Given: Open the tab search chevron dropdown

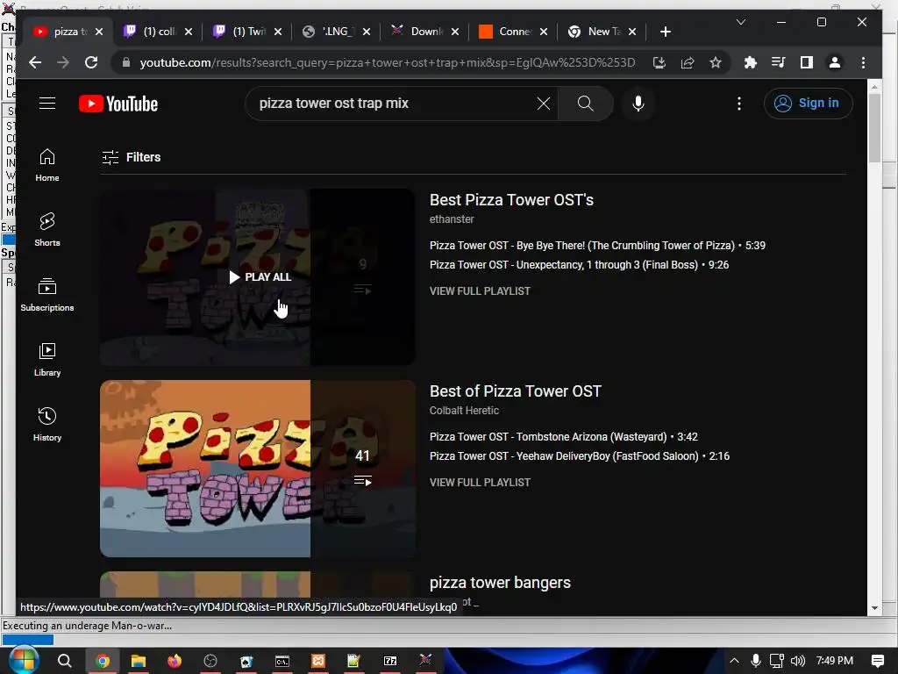Looking at the screenshot, I should tap(740, 22).
